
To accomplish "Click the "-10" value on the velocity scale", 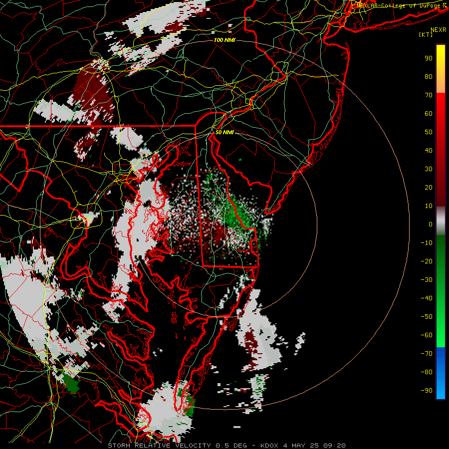I will click(427, 243).
